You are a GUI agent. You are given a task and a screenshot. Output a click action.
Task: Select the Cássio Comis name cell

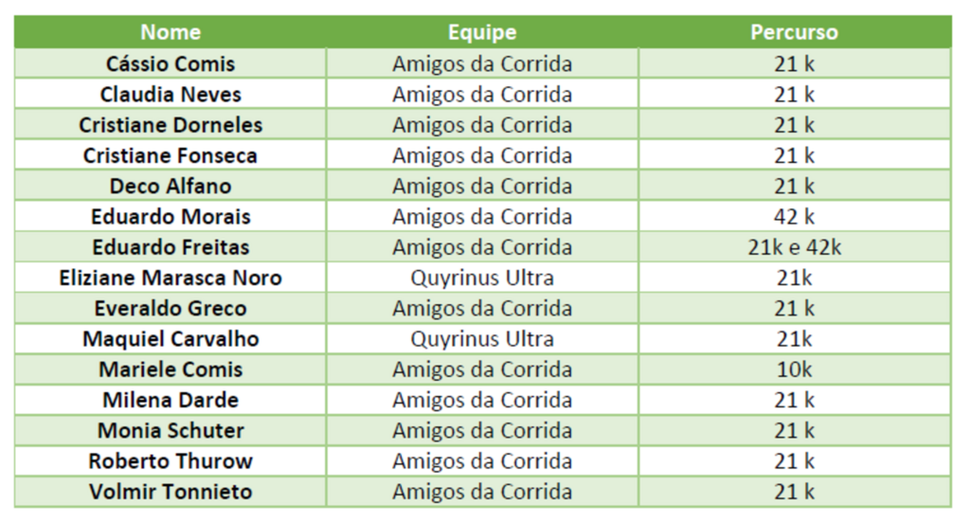pos(171,63)
